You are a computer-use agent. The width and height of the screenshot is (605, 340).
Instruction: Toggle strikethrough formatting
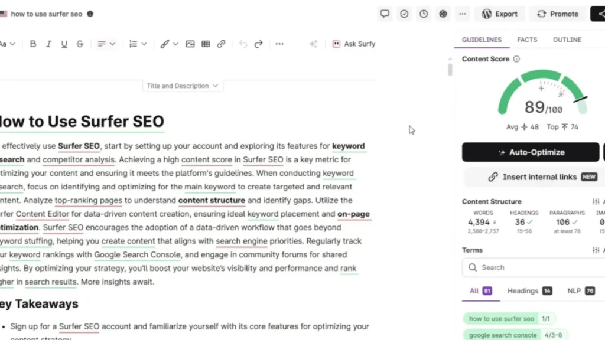[80, 43]
